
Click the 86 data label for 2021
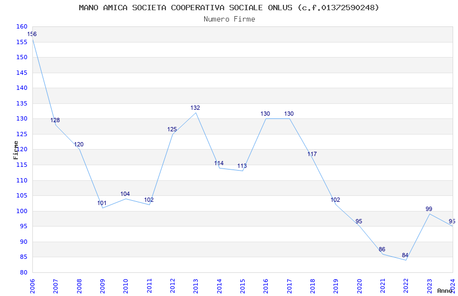(x=382, y=249)
